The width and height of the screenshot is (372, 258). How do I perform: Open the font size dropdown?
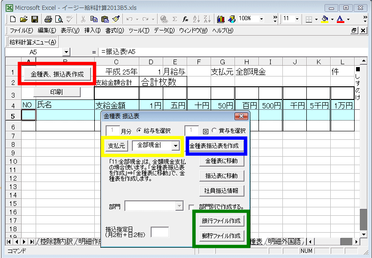click(297, 19)
